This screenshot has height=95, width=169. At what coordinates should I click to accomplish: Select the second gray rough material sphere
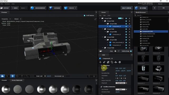pyautogui.click(x=18, y=89)
